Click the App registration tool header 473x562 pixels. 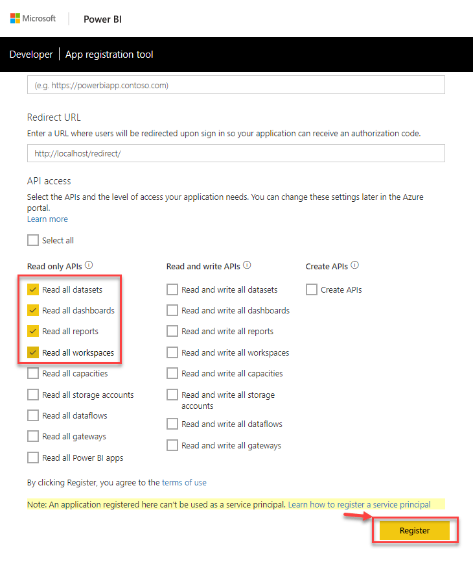(x=109, y=55)
